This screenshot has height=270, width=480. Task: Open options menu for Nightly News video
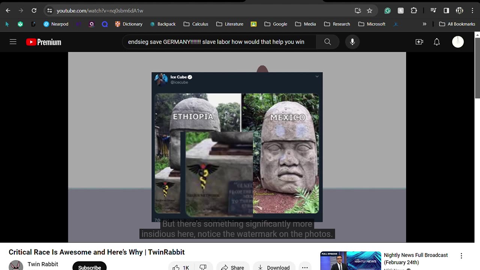click(461, 256)
